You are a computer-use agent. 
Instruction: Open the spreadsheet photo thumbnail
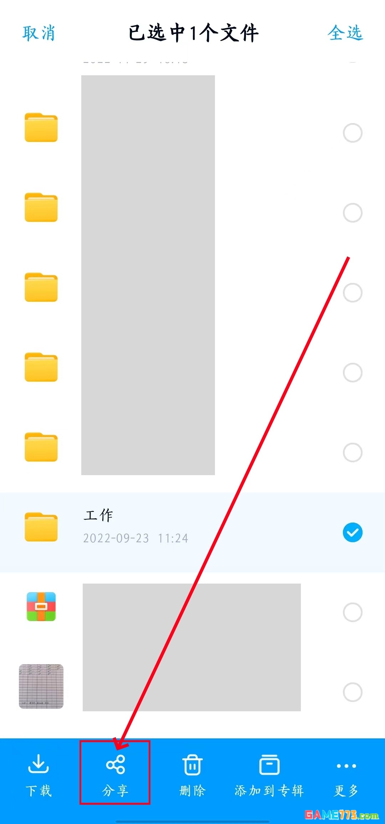click(41, 686)
